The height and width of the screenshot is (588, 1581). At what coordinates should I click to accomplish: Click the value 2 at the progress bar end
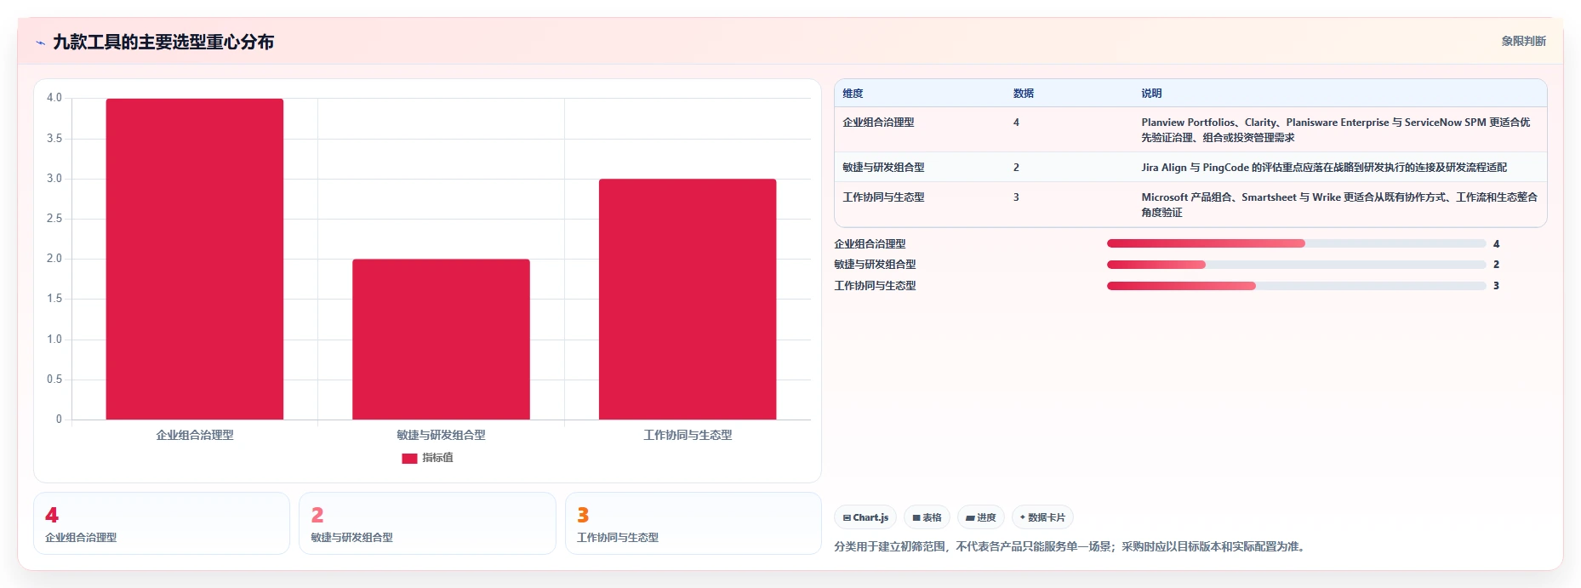coord(1496,265)
